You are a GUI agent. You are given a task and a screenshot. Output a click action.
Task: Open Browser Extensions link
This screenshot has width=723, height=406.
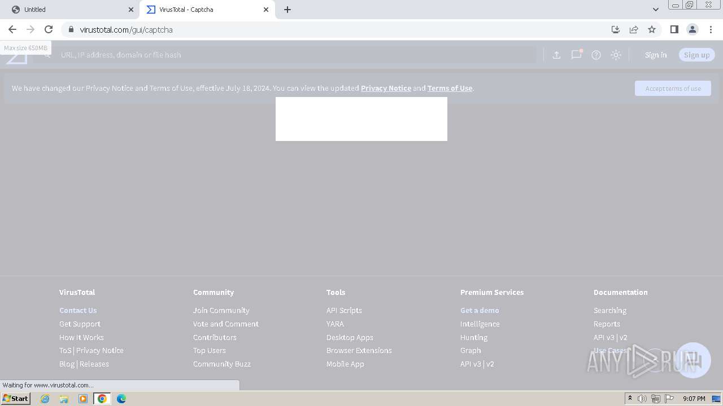359,350
